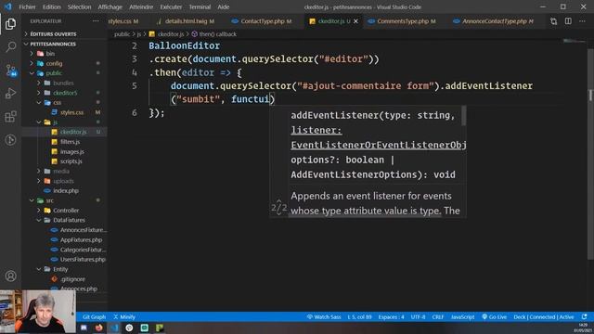
Task: Expand the ckeditor5 folder
Action: pyautogui.click(x=65, y=93)
